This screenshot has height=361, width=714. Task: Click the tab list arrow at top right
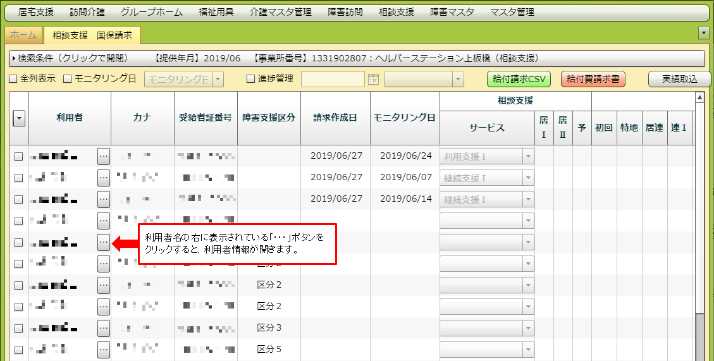point(703,33)
